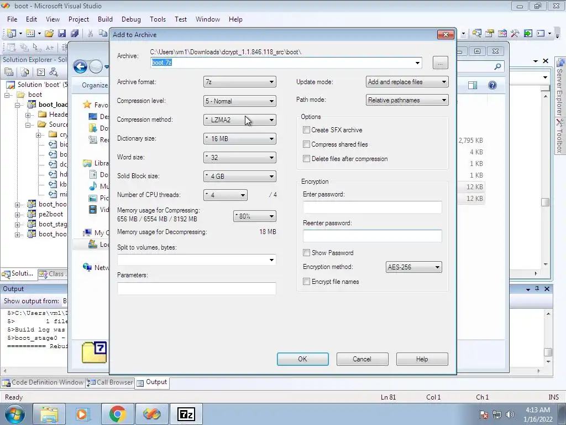Open the Server Explorer side tab
The height and width of the screenshot is (425, 566).
click(560, 88)
